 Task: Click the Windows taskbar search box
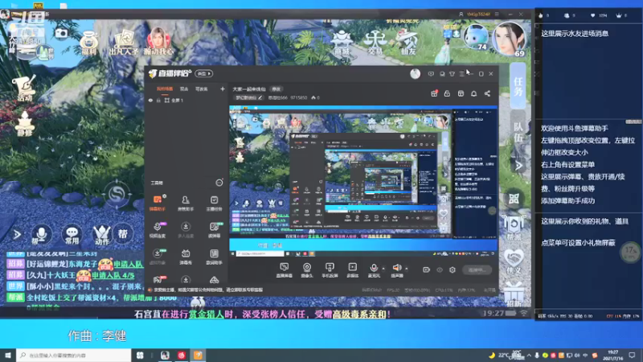tap(74, 355)
